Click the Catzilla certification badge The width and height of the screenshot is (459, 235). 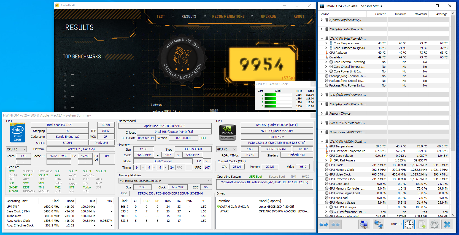[x=182, y=59]
